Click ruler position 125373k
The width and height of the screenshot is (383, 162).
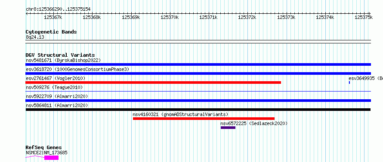pos(286,17)
